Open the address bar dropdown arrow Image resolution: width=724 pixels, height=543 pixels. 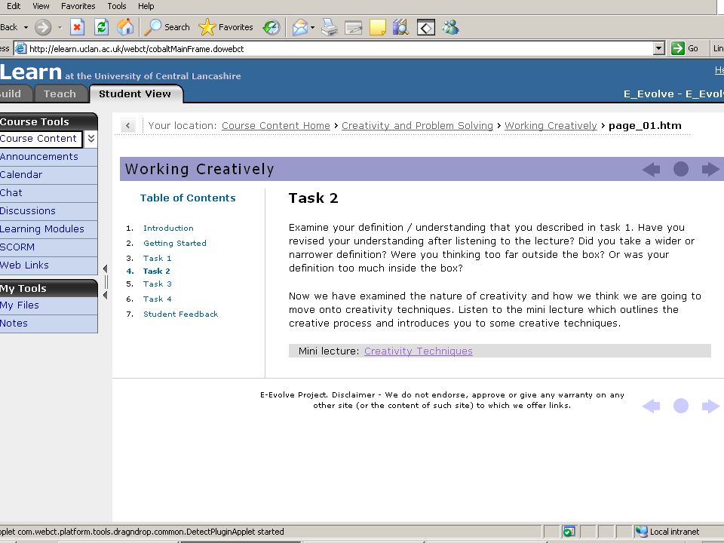pyautogui.click(x=659, y=48)
